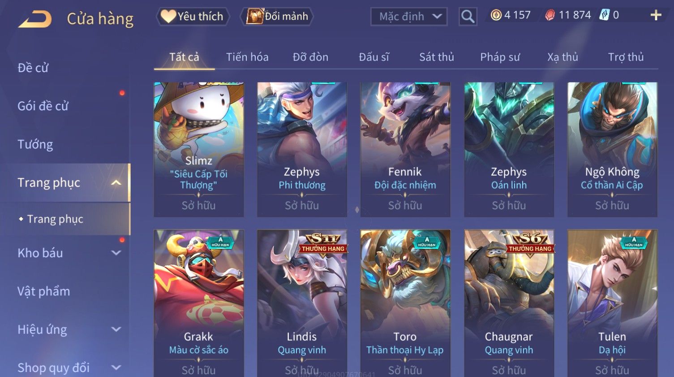Select the Slimz skin card

(199, 149)
